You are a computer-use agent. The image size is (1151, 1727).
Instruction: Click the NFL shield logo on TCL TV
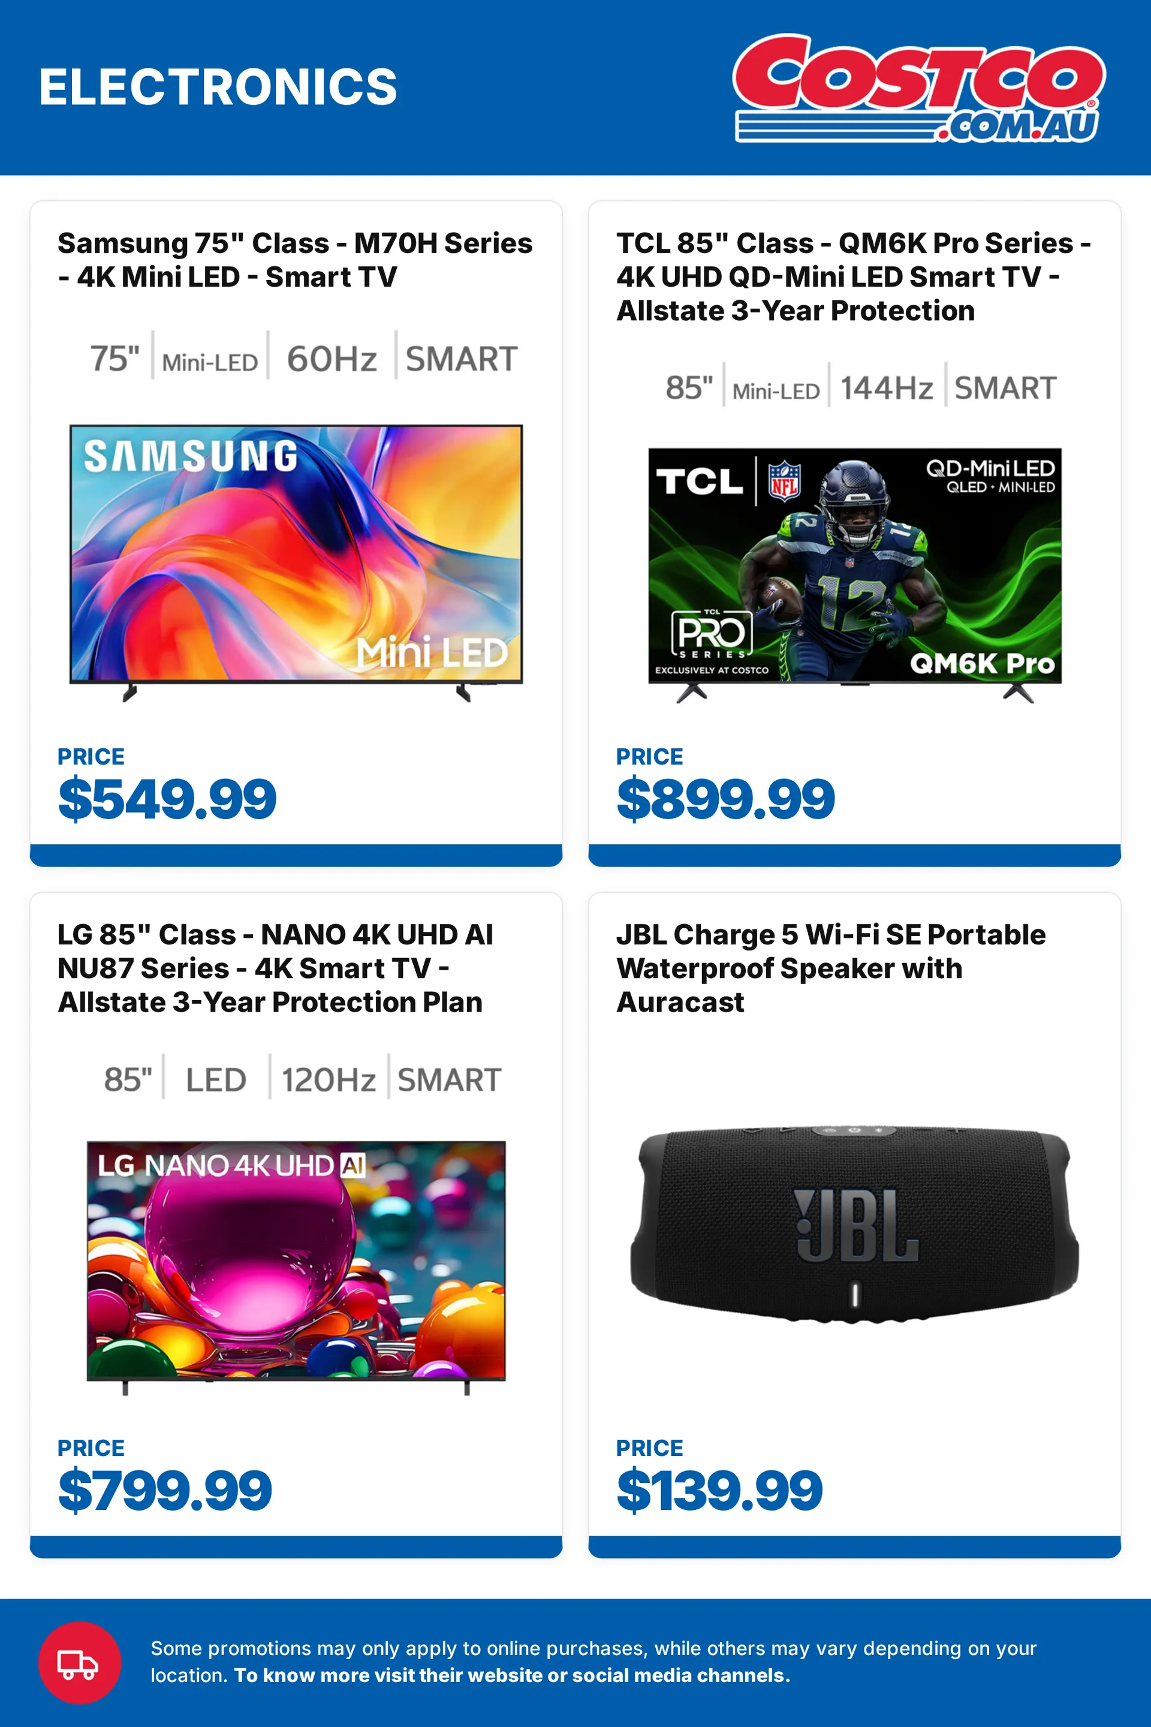click(x=784, y=481)
